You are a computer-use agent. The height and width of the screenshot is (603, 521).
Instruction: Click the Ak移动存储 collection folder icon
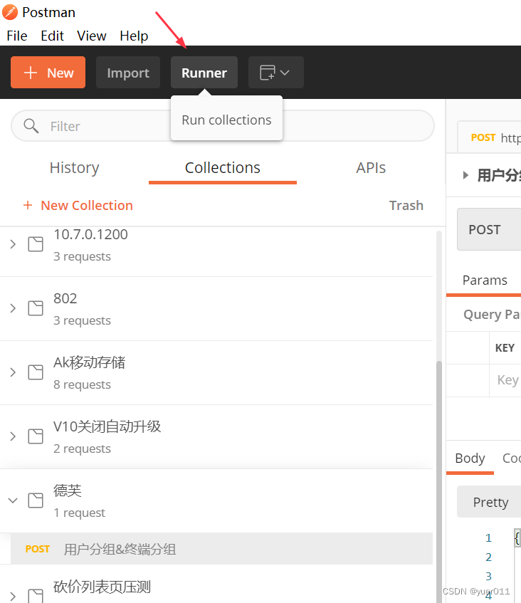tap(36, 372)
